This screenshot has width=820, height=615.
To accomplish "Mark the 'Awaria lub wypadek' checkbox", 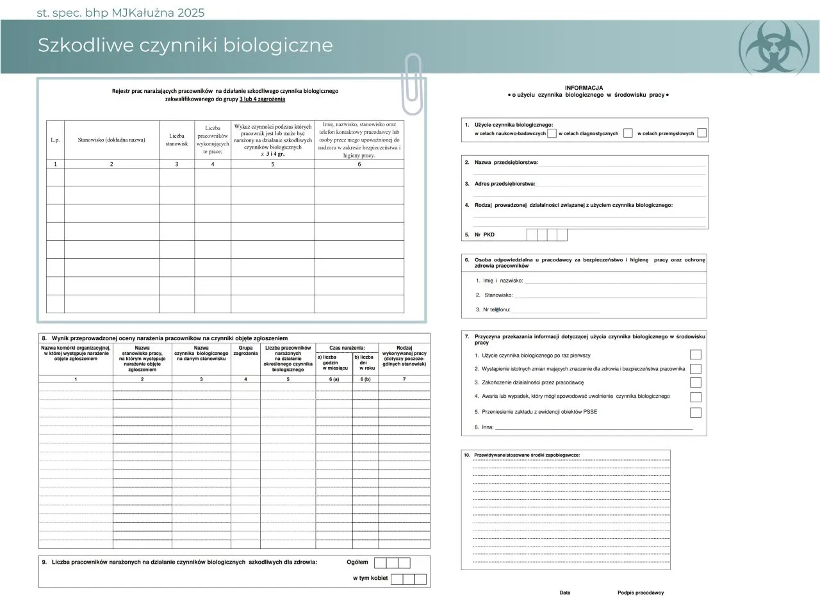I will click(x=695, y=397).
